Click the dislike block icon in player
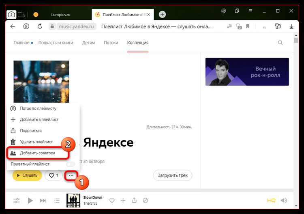This screenshot has width=304, height=214. tap(145, 201)
